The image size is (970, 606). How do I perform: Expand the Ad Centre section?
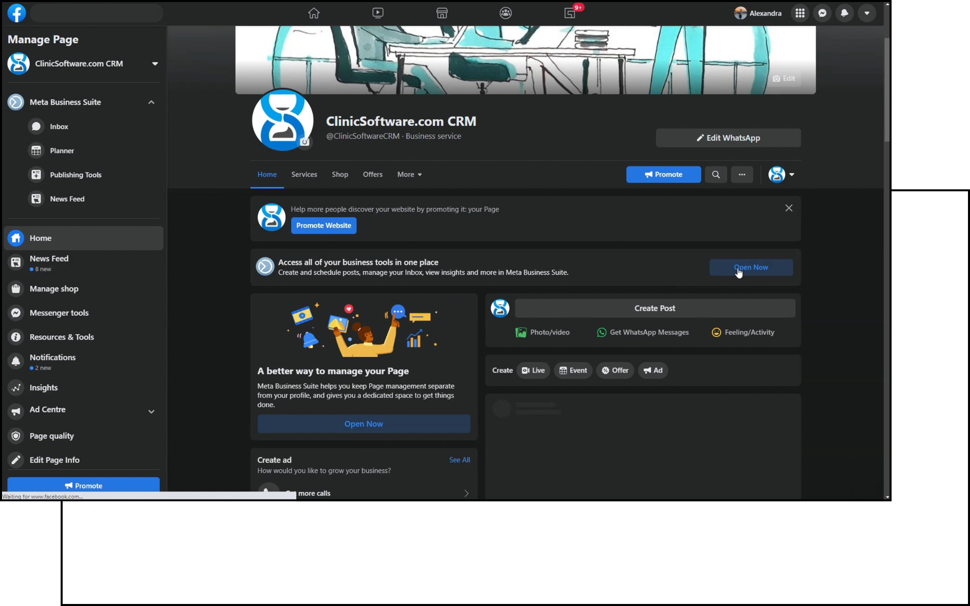[x=151, y=411]
